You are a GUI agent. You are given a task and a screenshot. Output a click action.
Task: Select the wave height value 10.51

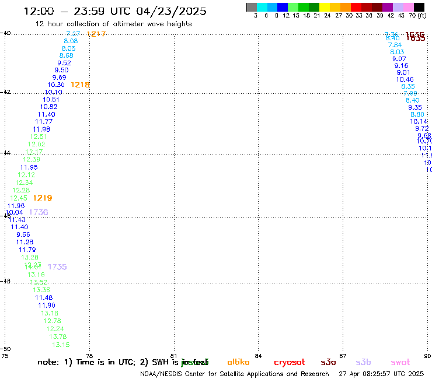(x=51, y=100)
